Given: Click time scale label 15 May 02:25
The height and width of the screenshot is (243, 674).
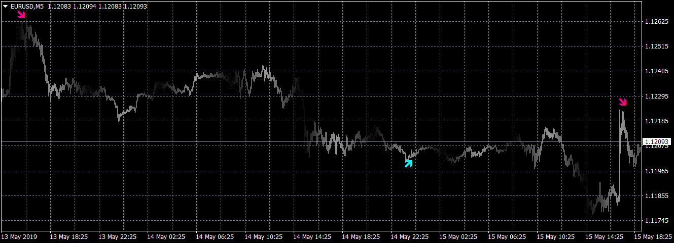Looking at the screenshot, I should [x=458, y=236].
